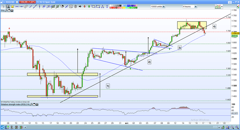Open the 10000 unités quantity dropdown
Screen dimensions: 240x130
(158, 7)
